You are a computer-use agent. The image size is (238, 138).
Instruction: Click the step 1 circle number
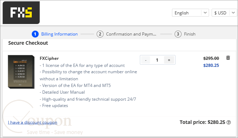tap(35, 34)
